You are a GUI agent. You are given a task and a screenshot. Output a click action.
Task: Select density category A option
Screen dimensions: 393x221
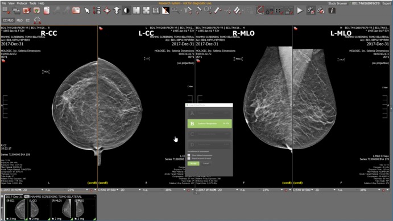click(x=209, y=113)
